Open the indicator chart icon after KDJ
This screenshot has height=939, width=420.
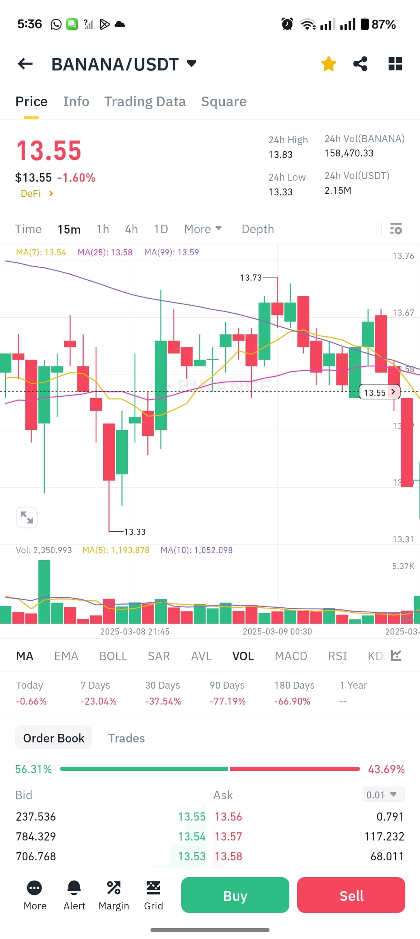pos(396,656)
